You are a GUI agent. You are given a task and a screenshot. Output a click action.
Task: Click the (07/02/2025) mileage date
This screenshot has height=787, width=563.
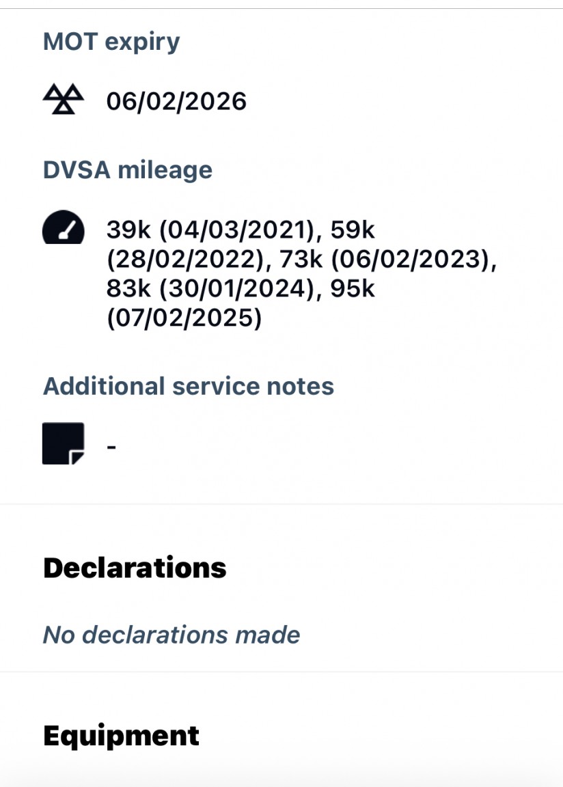[184, 319]
